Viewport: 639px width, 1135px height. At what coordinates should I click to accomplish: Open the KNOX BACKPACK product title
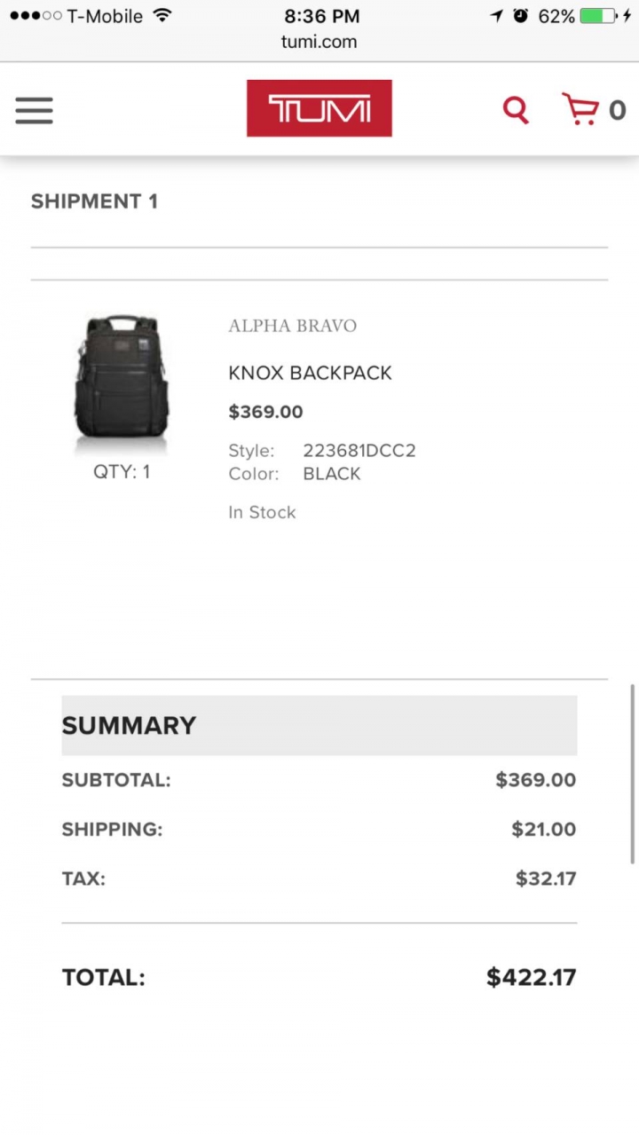tap(310, 373)
